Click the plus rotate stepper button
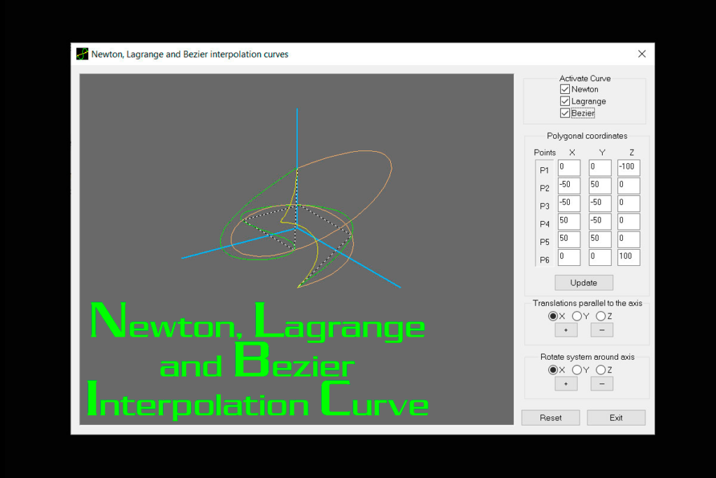This screenshot has height=478, width=716. [x=566, y=384]
